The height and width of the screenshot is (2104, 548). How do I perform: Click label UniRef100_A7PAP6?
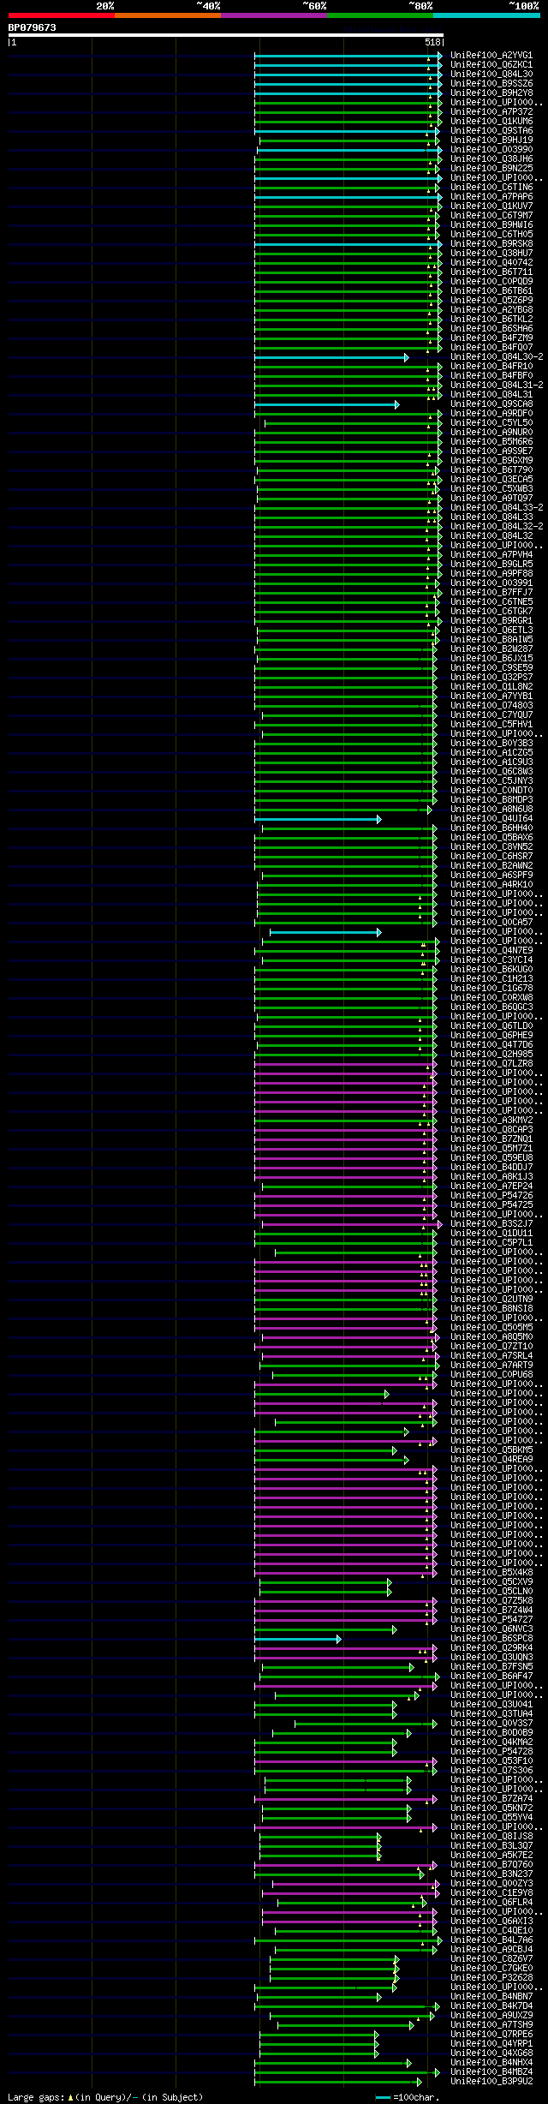click(491, 197)
